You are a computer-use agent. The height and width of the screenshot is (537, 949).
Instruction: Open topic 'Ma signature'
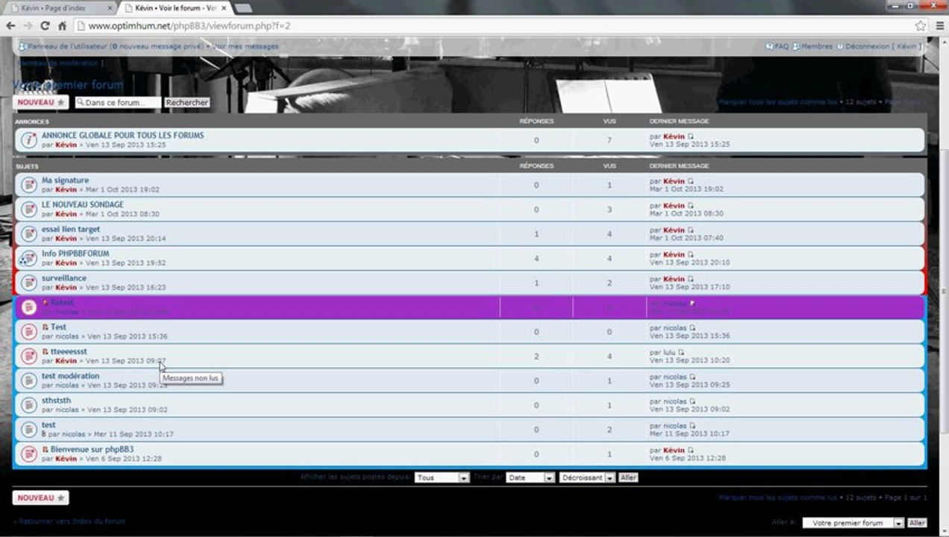[65, 180]
